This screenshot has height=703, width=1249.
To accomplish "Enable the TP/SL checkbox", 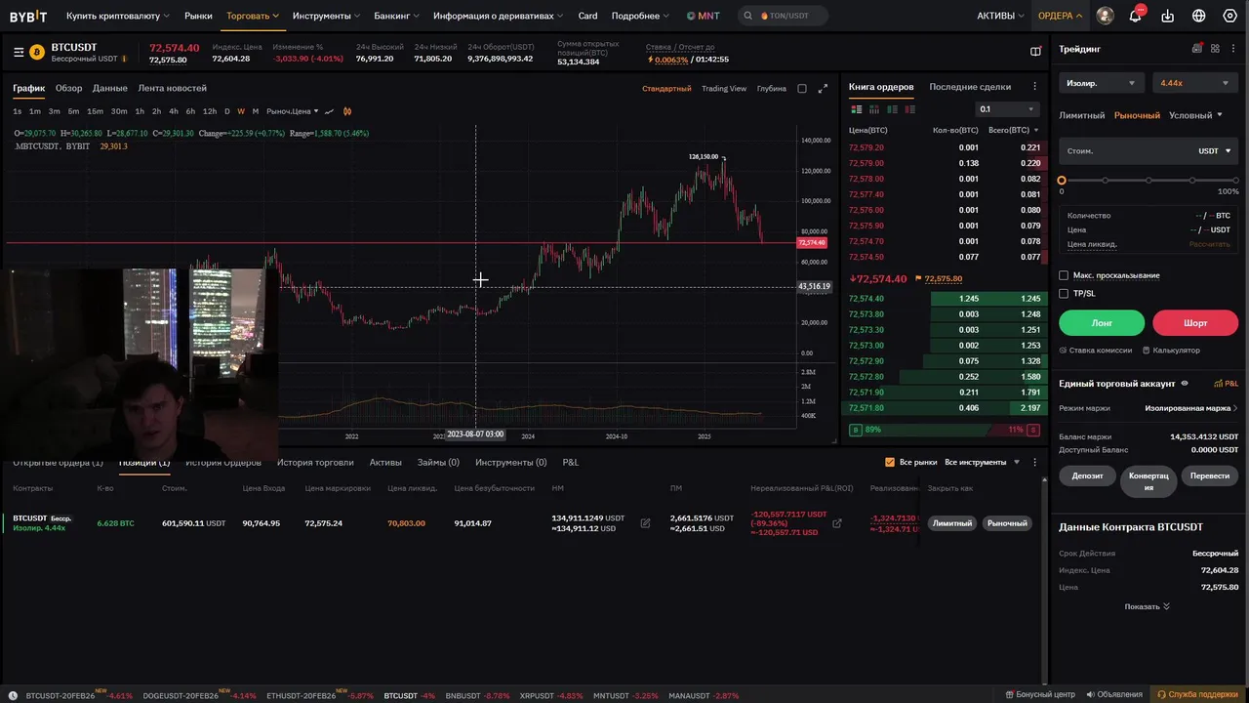I will [x=1064, y=293].
